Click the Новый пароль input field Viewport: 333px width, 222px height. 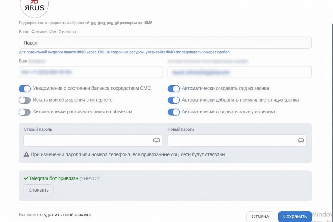pyautogui.click(x=231, y=140)
